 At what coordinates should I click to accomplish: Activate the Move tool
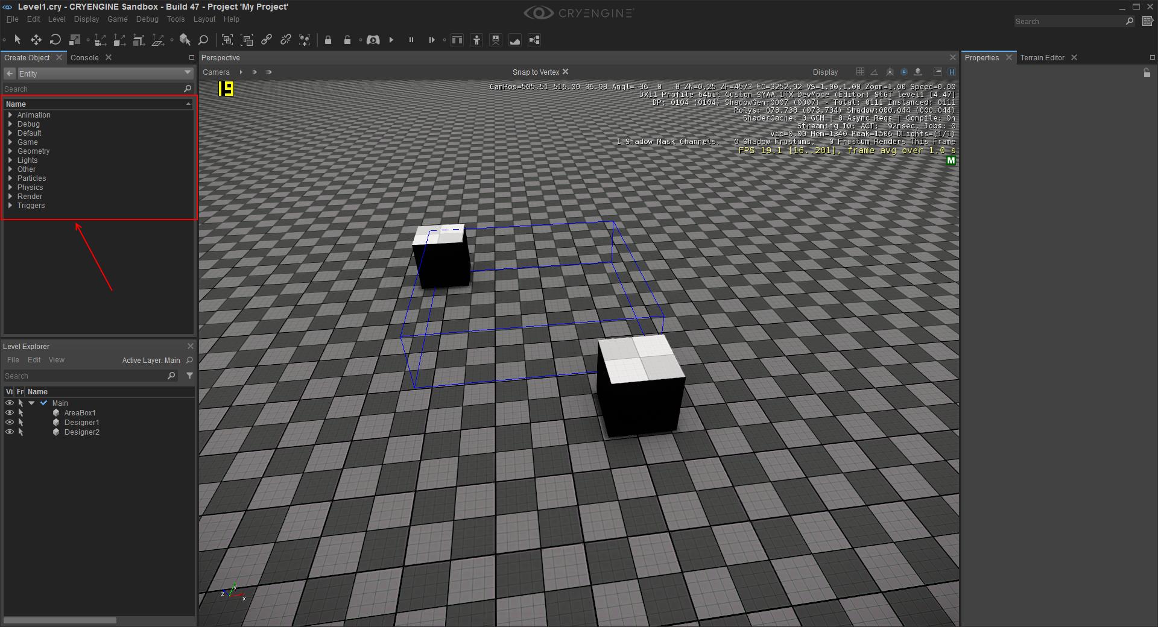(x=36, y=40)
